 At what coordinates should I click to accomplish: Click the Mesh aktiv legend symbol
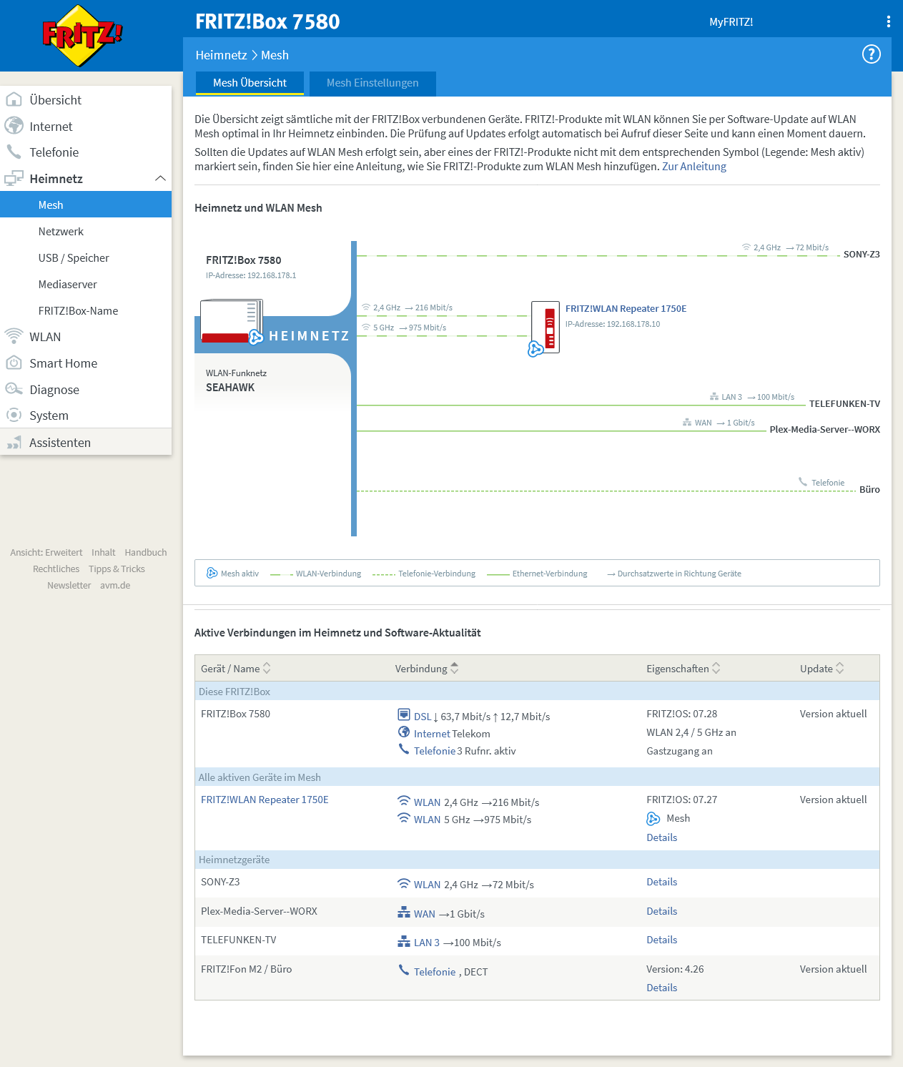tap(212, 572)
